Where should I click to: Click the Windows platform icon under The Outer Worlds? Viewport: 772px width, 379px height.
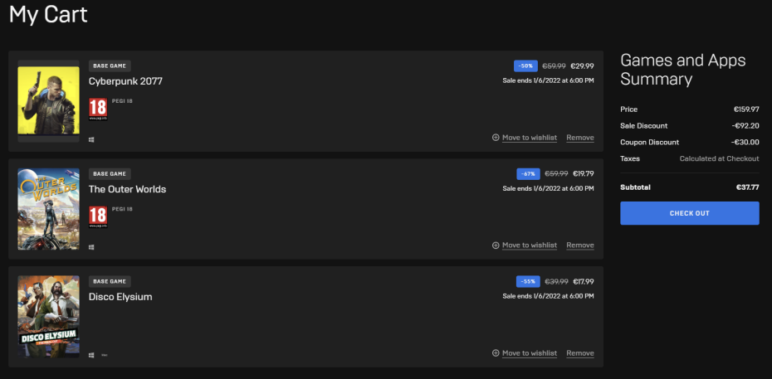(91, 247)
